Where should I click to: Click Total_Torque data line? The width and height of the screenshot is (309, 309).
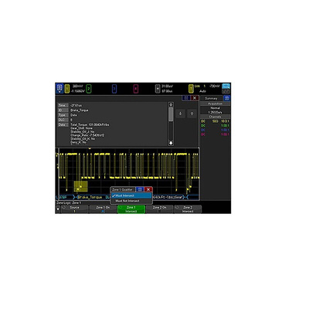tap(90, 124)
